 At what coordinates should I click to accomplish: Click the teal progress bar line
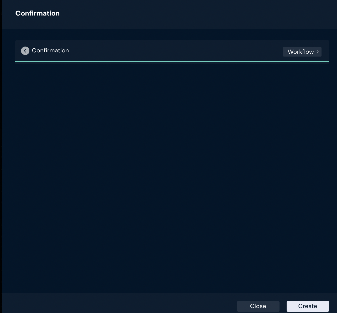tap(172, 61)
